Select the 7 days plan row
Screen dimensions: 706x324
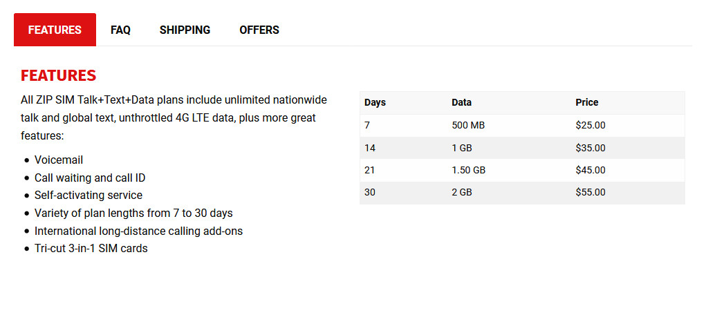[522, 126]
